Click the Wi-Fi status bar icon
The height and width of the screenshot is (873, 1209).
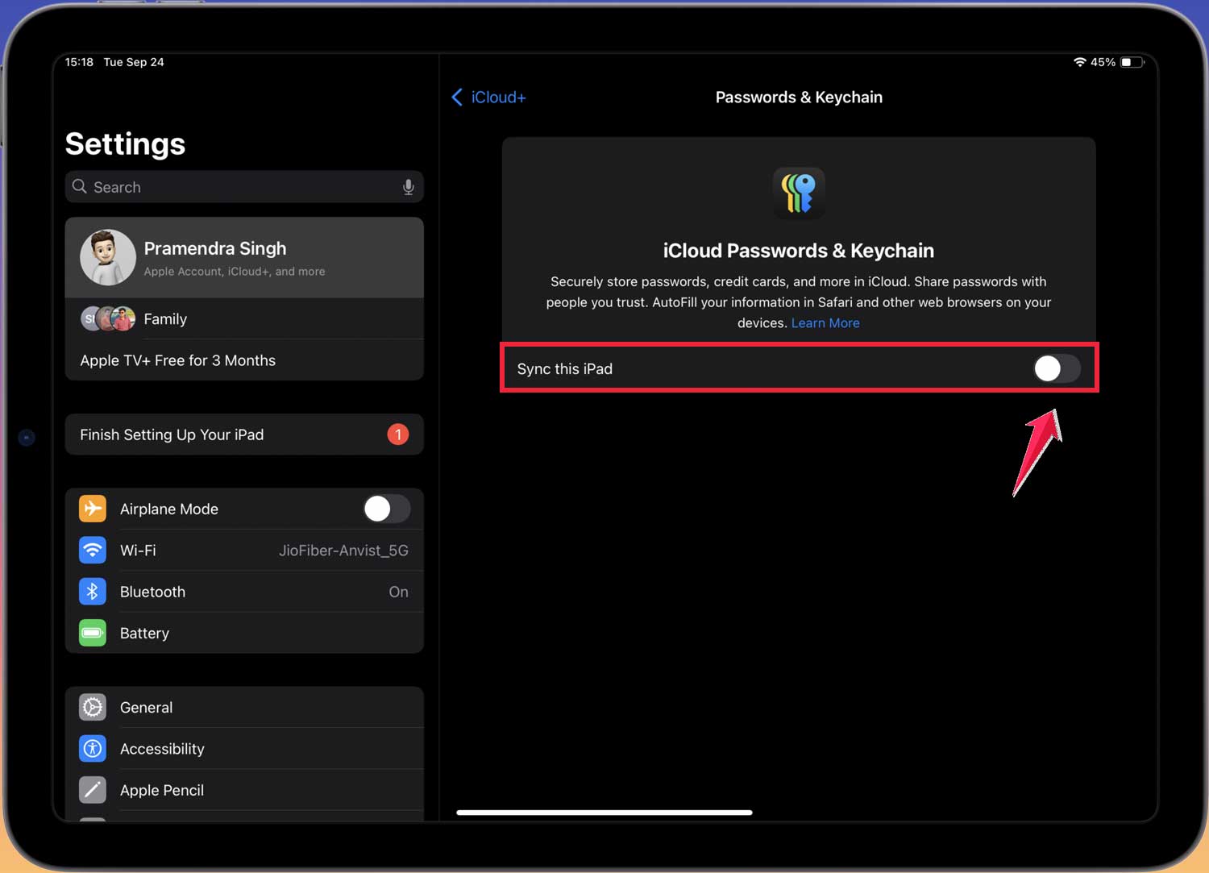click(1080, 61)
